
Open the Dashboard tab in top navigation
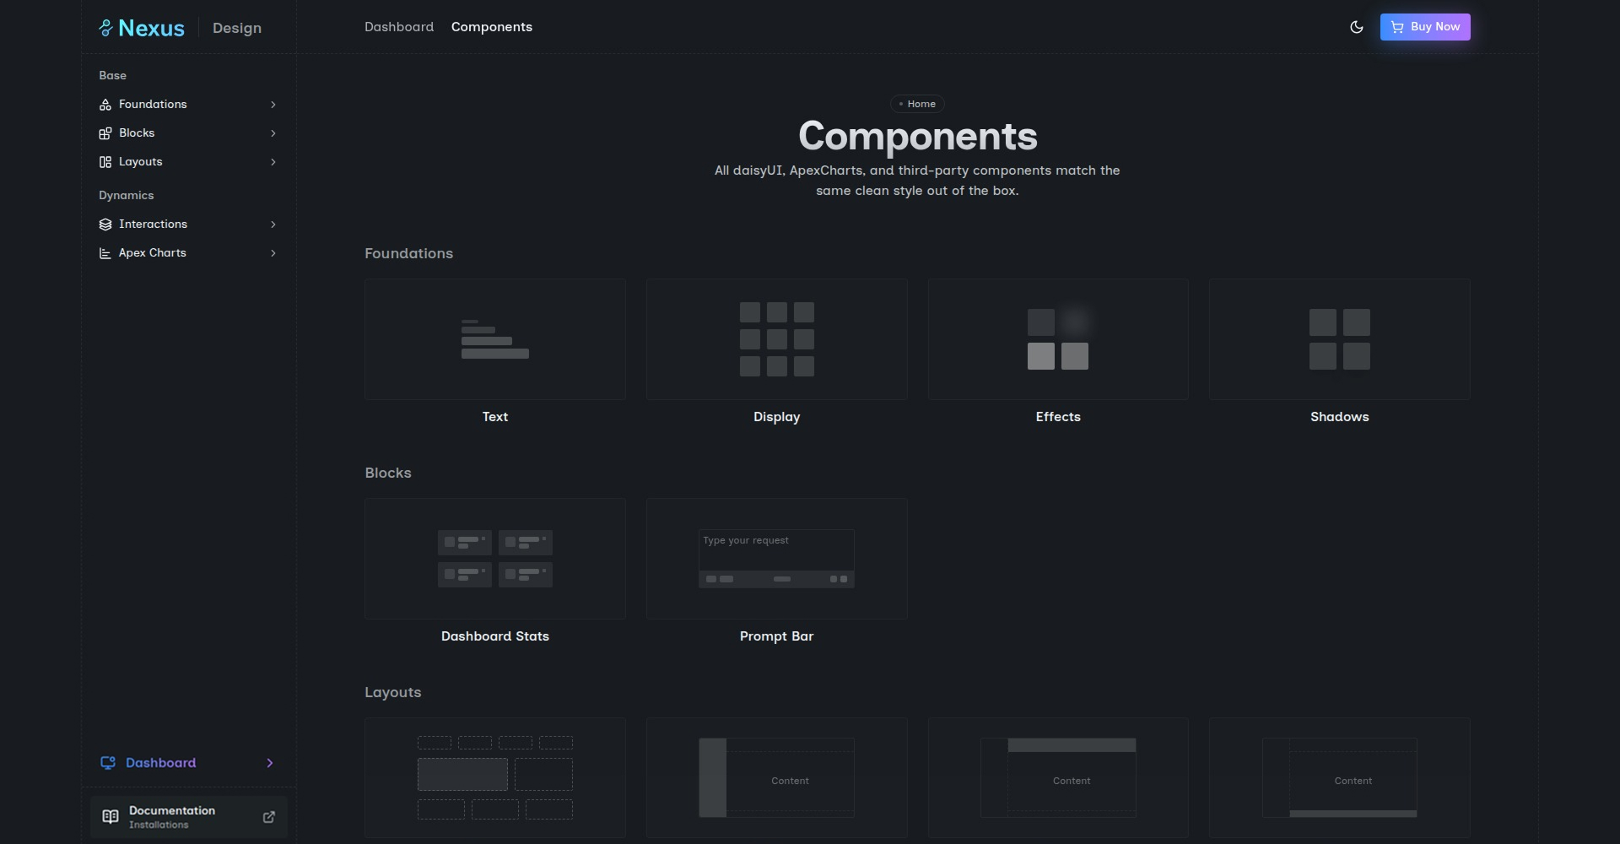pyautogui.click(x=399, y=27)
